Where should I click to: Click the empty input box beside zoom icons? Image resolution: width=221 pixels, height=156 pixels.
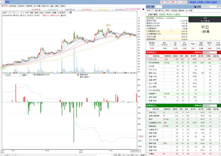tap(104, 155)
